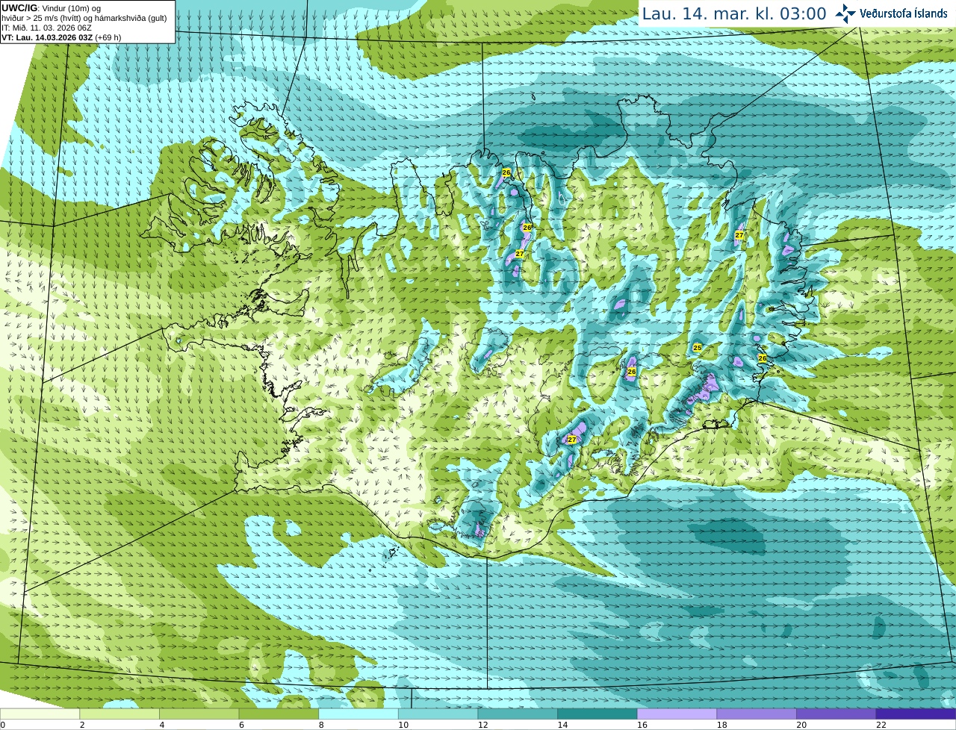Pick the 20–22 m/s violet scale swatch
Image resolution: width=956 pixels, height=730 pixels.
coord(836,714)
